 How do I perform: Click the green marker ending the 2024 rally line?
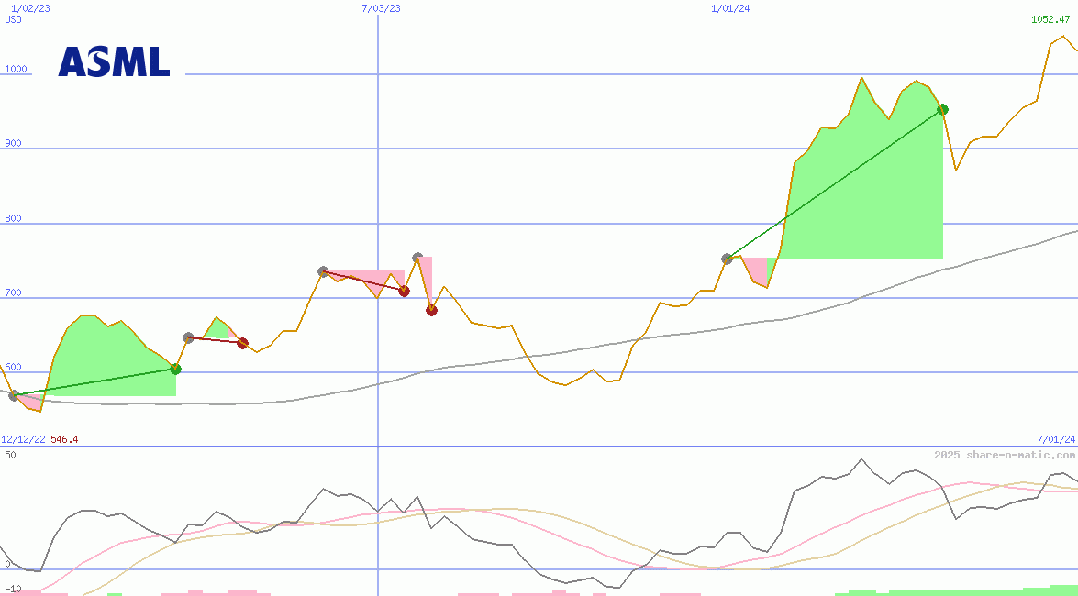tap(942, 109)
